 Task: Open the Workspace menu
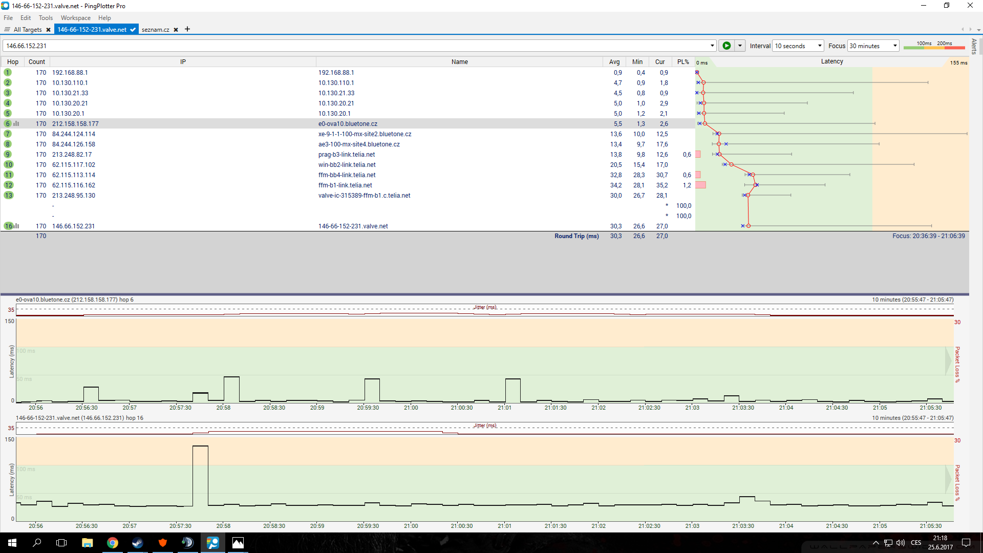coord(75,17)
